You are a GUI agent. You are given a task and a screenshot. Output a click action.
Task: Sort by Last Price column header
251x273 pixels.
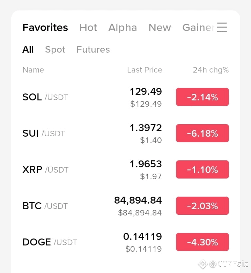point(145,70)
